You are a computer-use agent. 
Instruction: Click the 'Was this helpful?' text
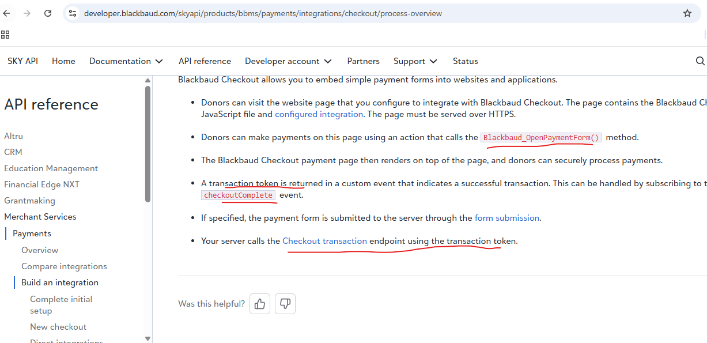coord(211,304)
